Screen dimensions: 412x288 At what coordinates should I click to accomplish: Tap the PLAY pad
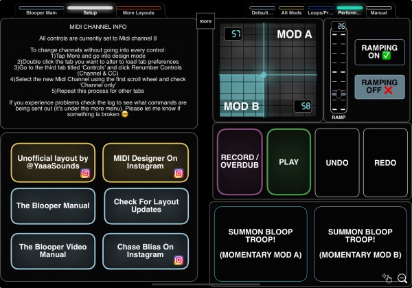coord(288,162)
